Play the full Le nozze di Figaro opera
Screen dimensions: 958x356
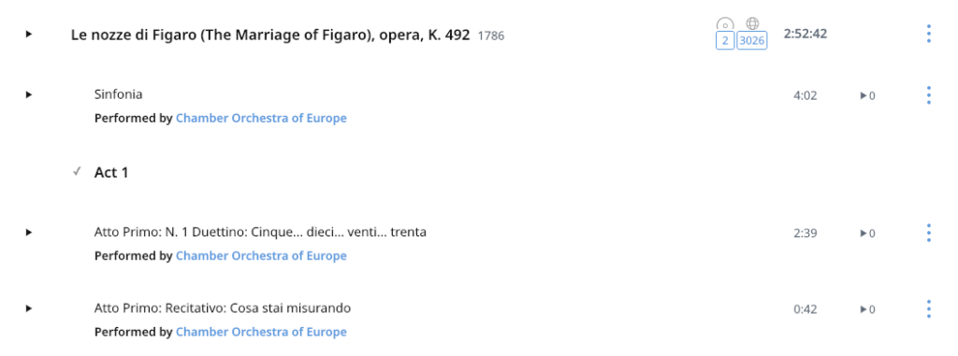29,35
